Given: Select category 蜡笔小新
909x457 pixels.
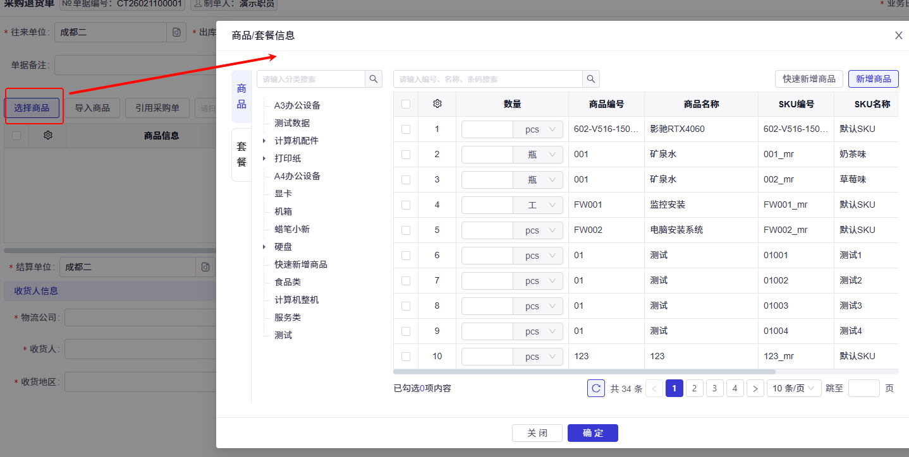Looking at the screenshot, I should pyautogui.click(x=292, y=229).
